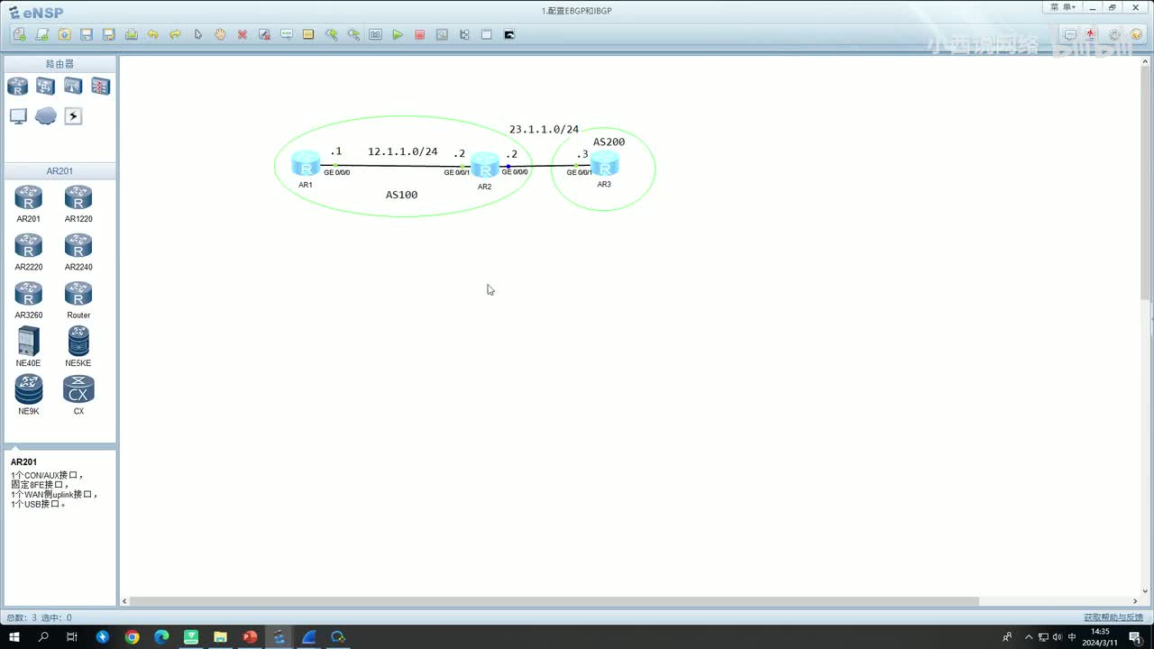Open the Huawei website icon
Viewport: 1154px width, 649px height.
point(1092,34)
